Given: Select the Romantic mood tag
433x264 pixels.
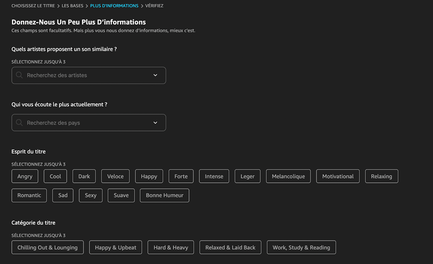Looking at the screenshot, I should click(x=29, y=195).
